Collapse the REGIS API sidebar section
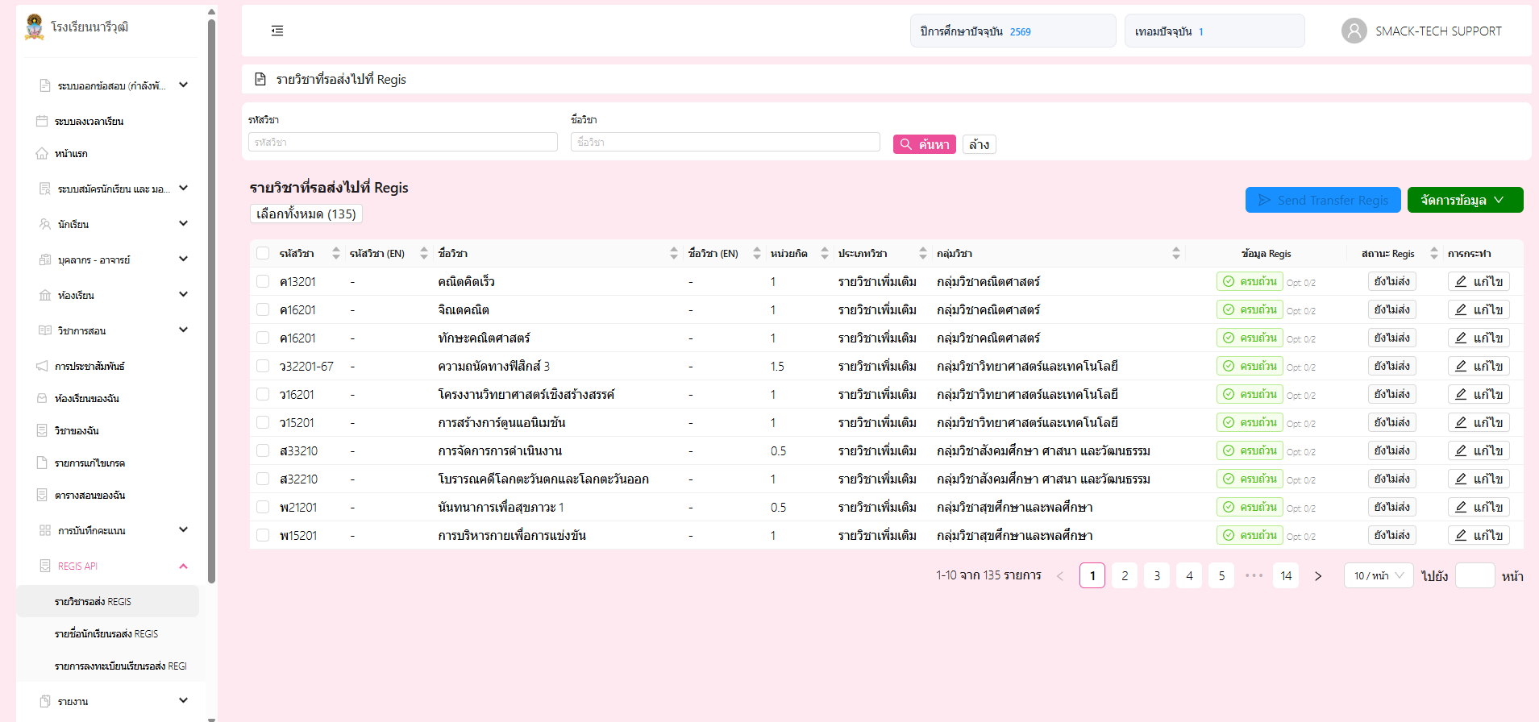The width and height of the screenshot is (1539, 722). 111,566
